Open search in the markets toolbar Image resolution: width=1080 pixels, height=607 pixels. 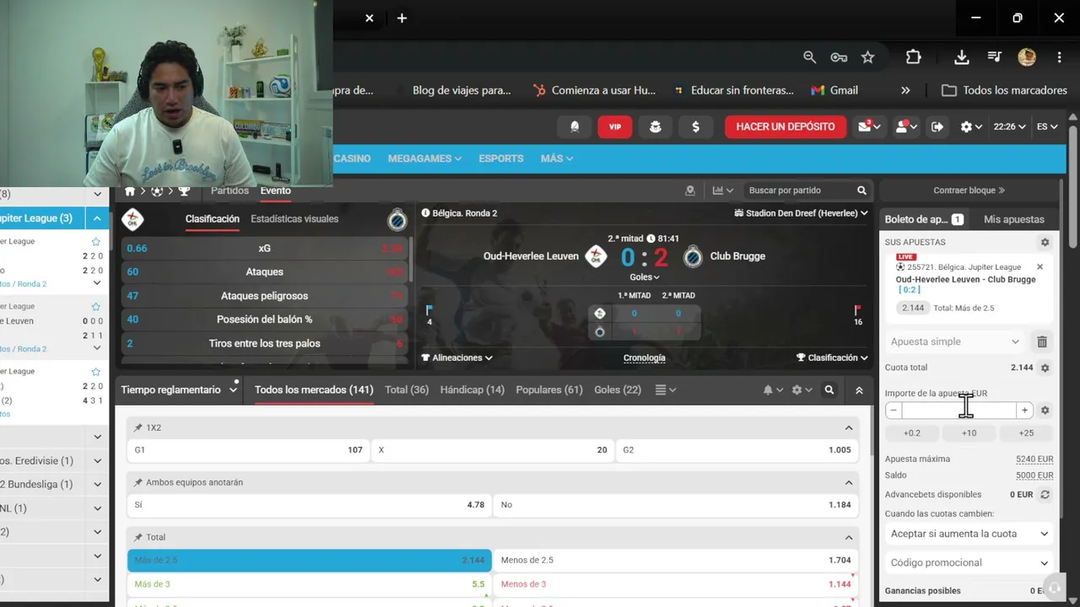point(829,389)
